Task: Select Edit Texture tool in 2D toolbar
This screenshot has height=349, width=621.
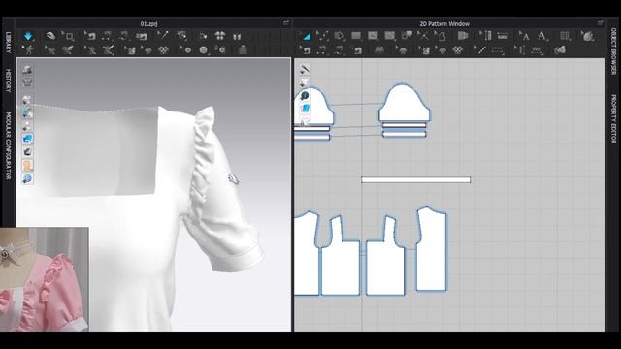Action: [x=424, y=49]
